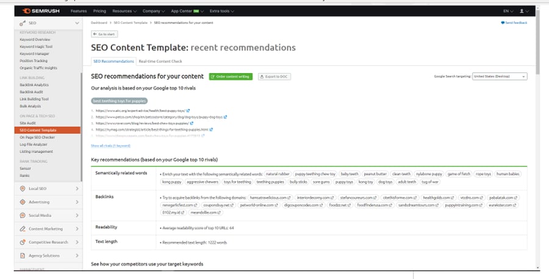This screenshot has height=279, width=549.
Task: Click the hamsatravelicious.com backlink domain
Action: point(270,197)
